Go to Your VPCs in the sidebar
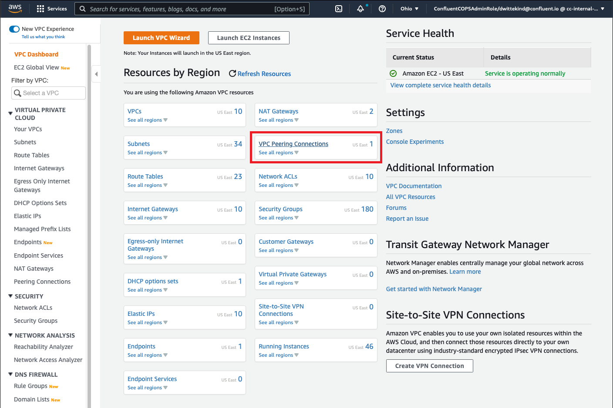 coord(28,129)
